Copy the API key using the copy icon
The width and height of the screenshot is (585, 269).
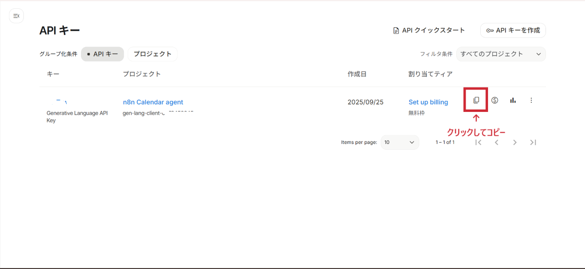coord(476,100)
